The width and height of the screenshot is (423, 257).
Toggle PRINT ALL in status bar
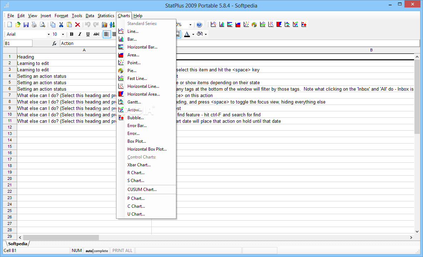click(122, 251)
